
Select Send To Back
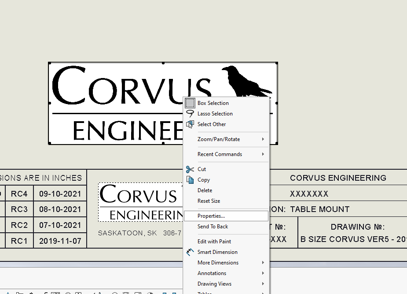226,227
